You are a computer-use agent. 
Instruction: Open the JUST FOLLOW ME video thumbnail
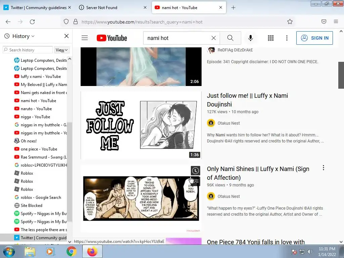click(141, 125)
